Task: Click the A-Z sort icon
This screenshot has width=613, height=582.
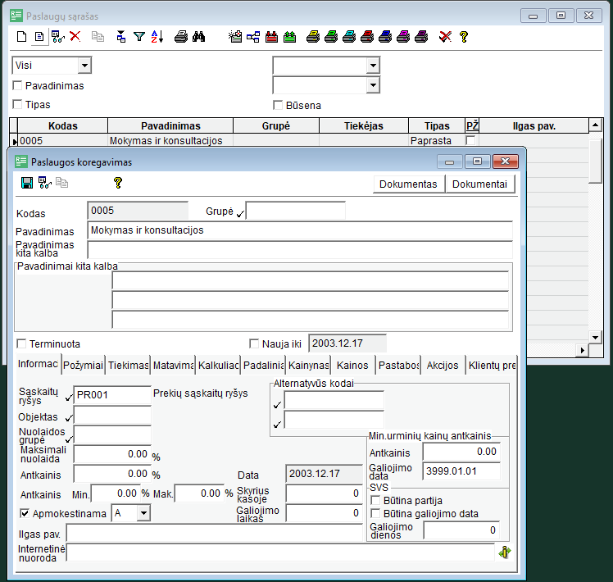Action: click(x=157, y=37)
